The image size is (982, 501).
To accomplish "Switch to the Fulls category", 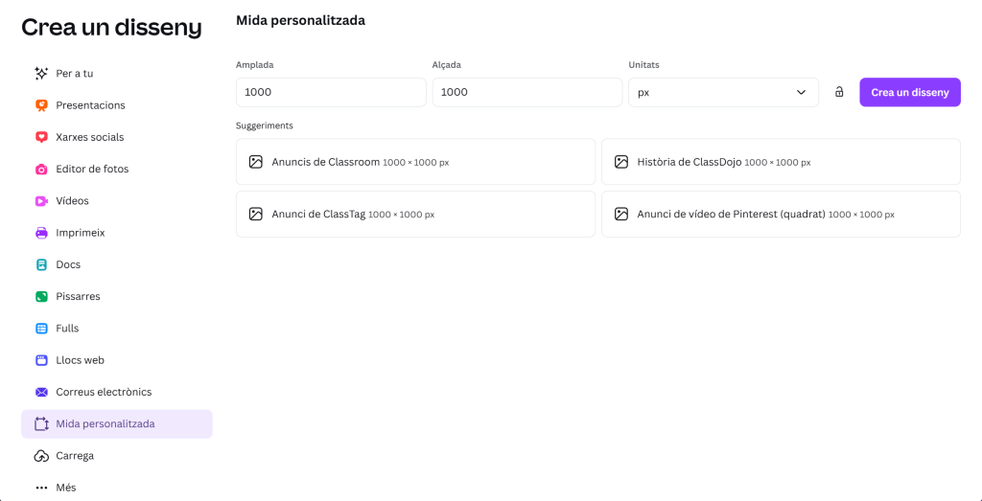I will (x=67, y=329).
